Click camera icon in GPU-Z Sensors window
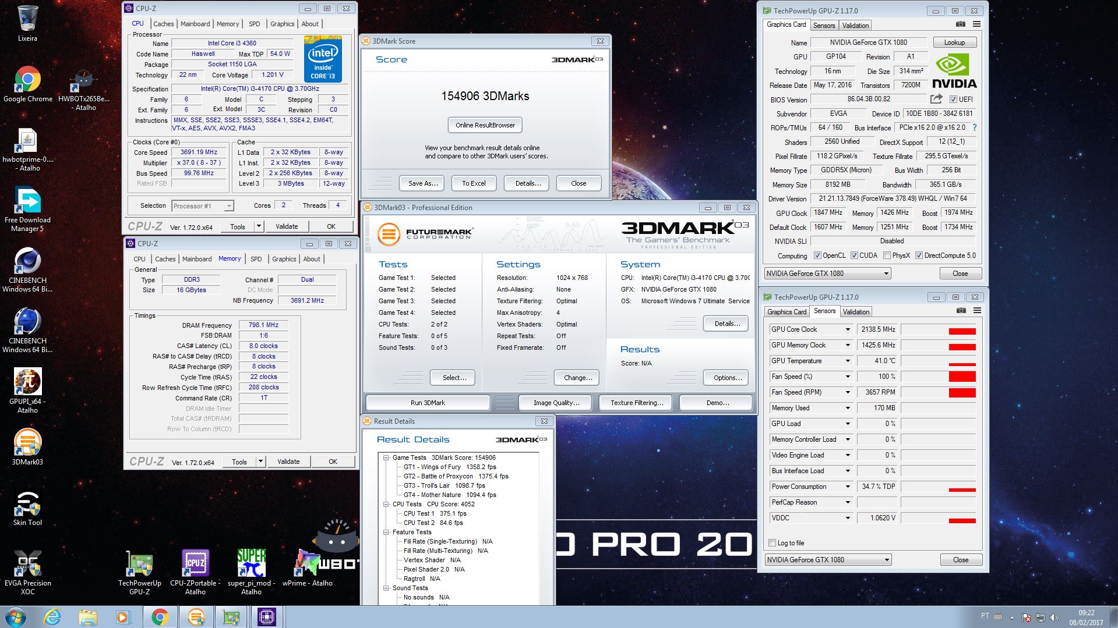 [961, 311]
